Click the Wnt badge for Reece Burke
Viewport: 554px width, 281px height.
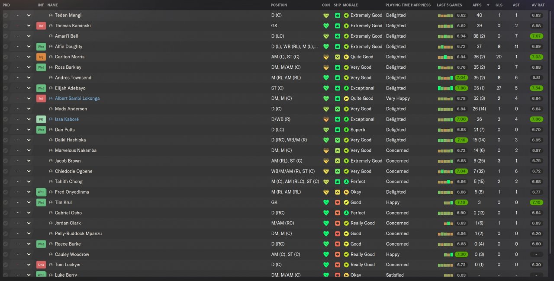pos(41,244)
